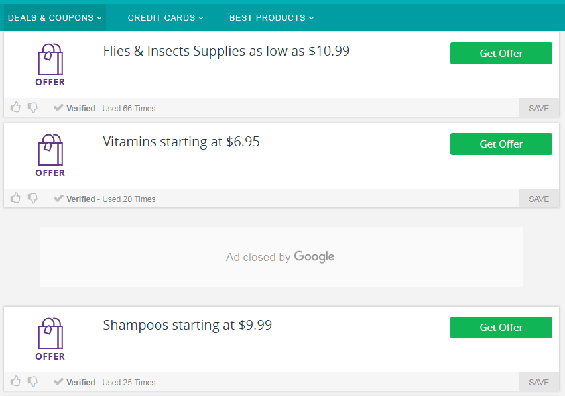
Task: Click the shopping bag icon for Shampoos offer
Action: 50,339
